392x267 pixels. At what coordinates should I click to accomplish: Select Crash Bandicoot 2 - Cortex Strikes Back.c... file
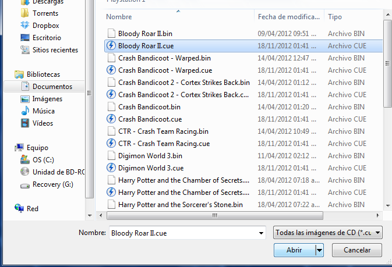[x=183, y=95]
